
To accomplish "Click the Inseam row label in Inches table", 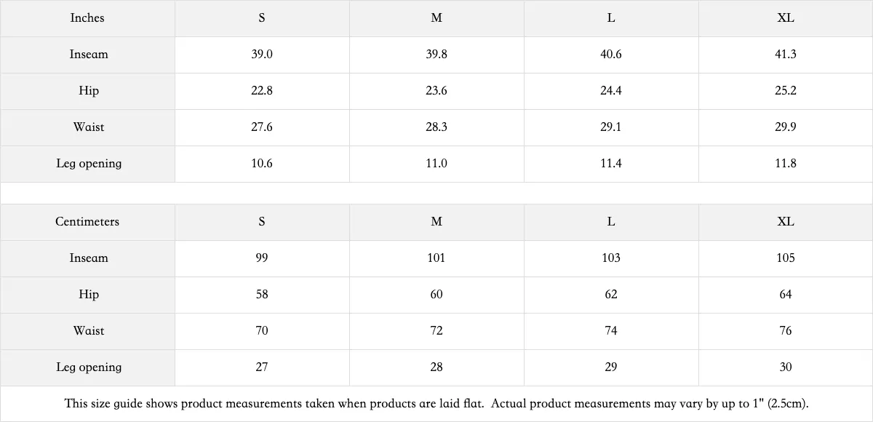I will pyautogui.click(x=87, y=55).
